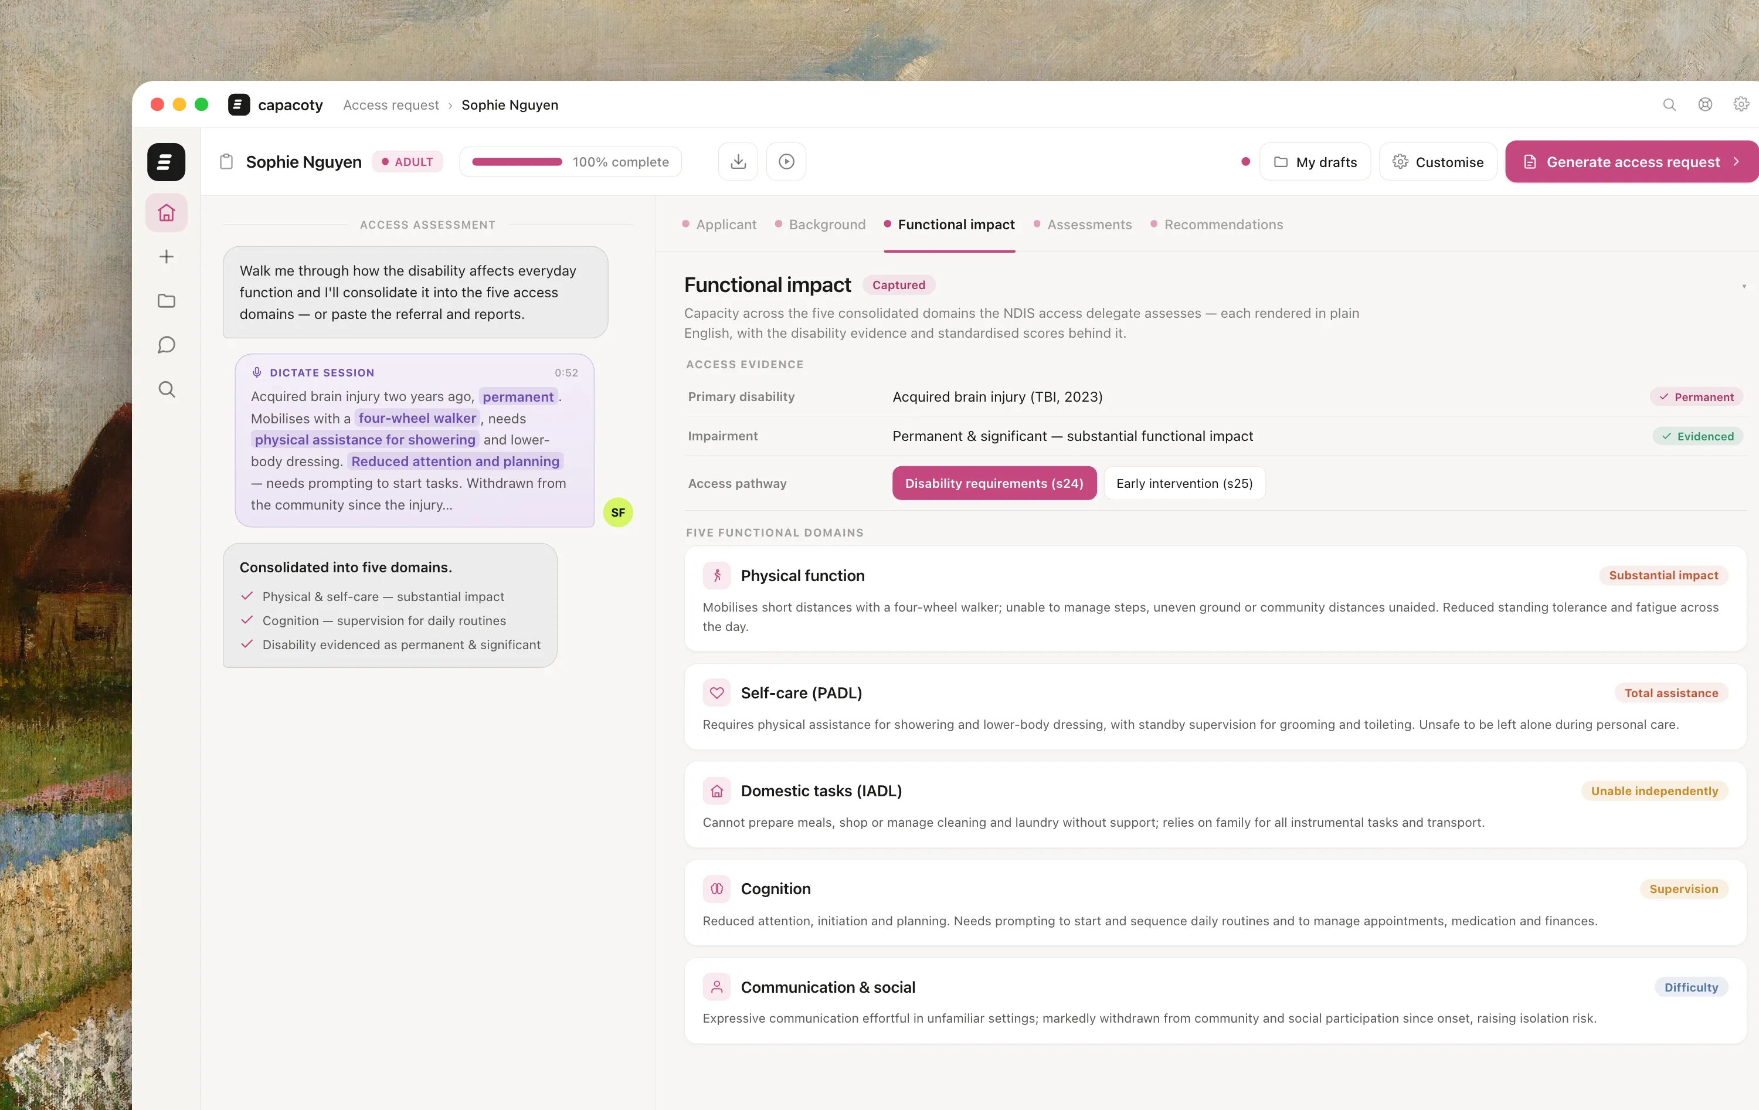Click Access request breadcrumb
1759x1110 pixels.
point(391,104)
